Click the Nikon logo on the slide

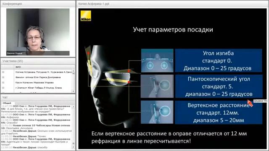86,16
